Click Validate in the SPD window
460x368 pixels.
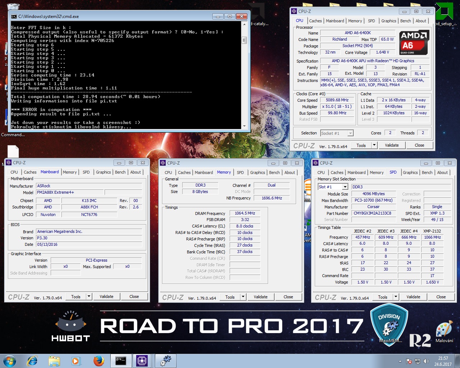click(x=413, y=297)
